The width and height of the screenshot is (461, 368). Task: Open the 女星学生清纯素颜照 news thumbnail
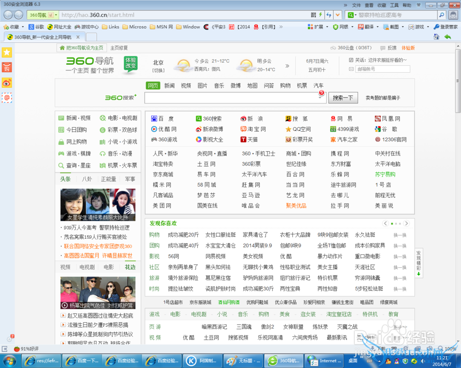point(98,205)
